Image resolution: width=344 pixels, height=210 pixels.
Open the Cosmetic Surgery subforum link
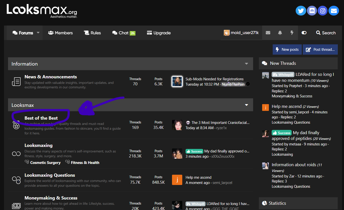tap(45, 163)
